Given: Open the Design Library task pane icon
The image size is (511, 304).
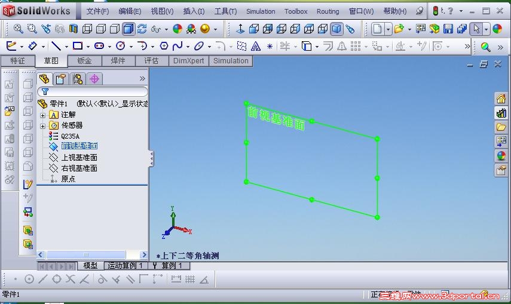Looking at the screenshot, I should coord(501,113).
